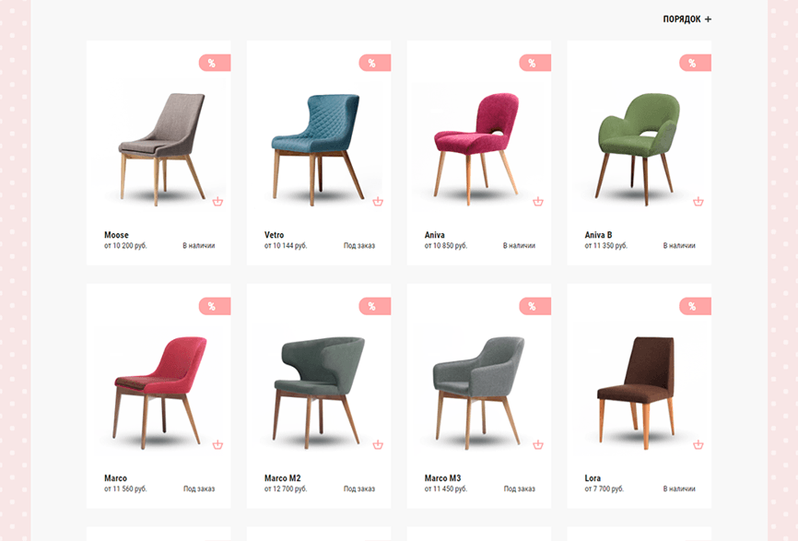Add Moose chair to basket

217,202
